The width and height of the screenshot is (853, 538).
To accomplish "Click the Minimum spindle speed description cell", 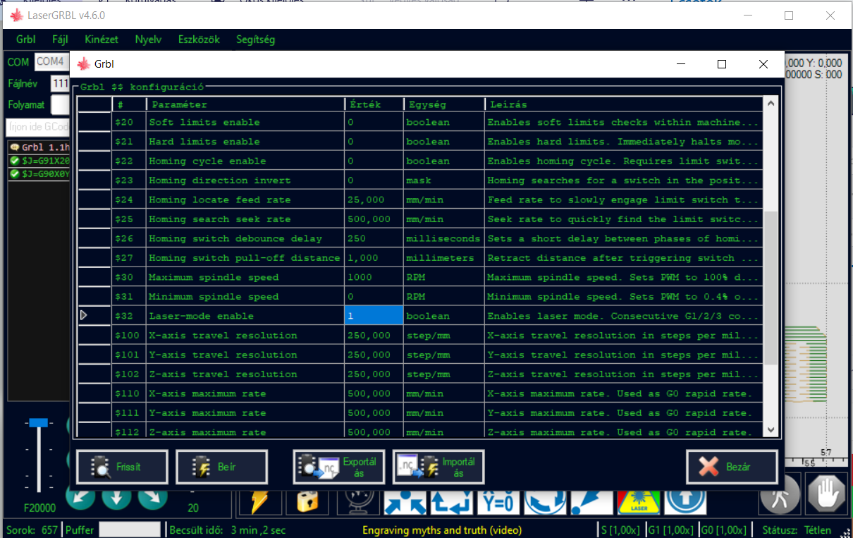I will coord(624,297).
